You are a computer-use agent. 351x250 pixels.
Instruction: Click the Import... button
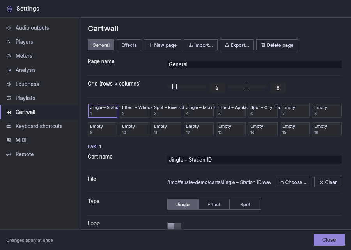pyautogui.click(x=200, y=45)
